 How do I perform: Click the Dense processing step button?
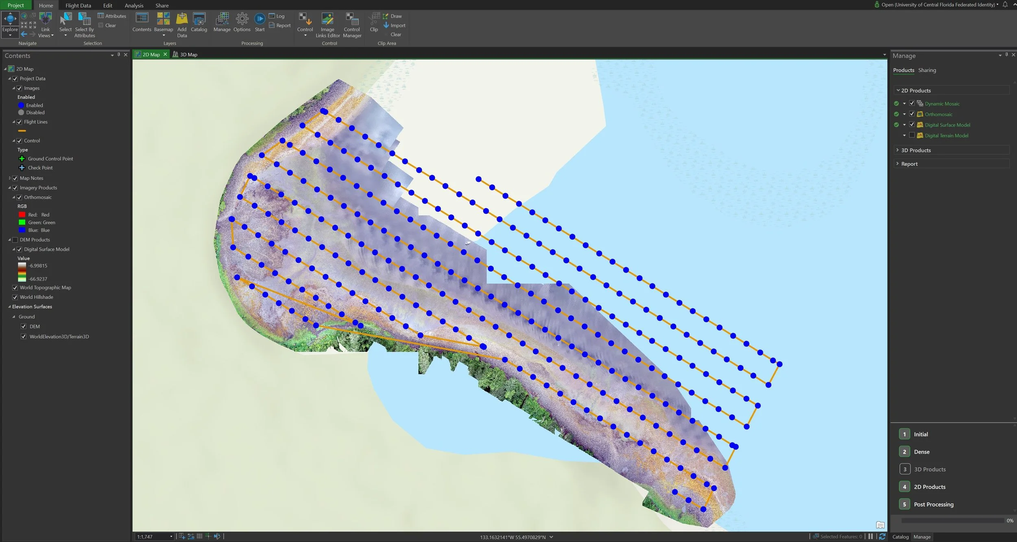[x=904, y=452]
